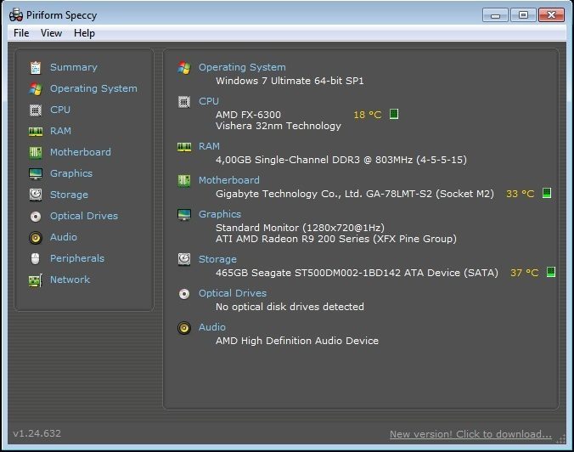Click board icon beside Motherboard heading in summary
The height and width of the screenshot is (452, 574).
click(x=184, y=181)
